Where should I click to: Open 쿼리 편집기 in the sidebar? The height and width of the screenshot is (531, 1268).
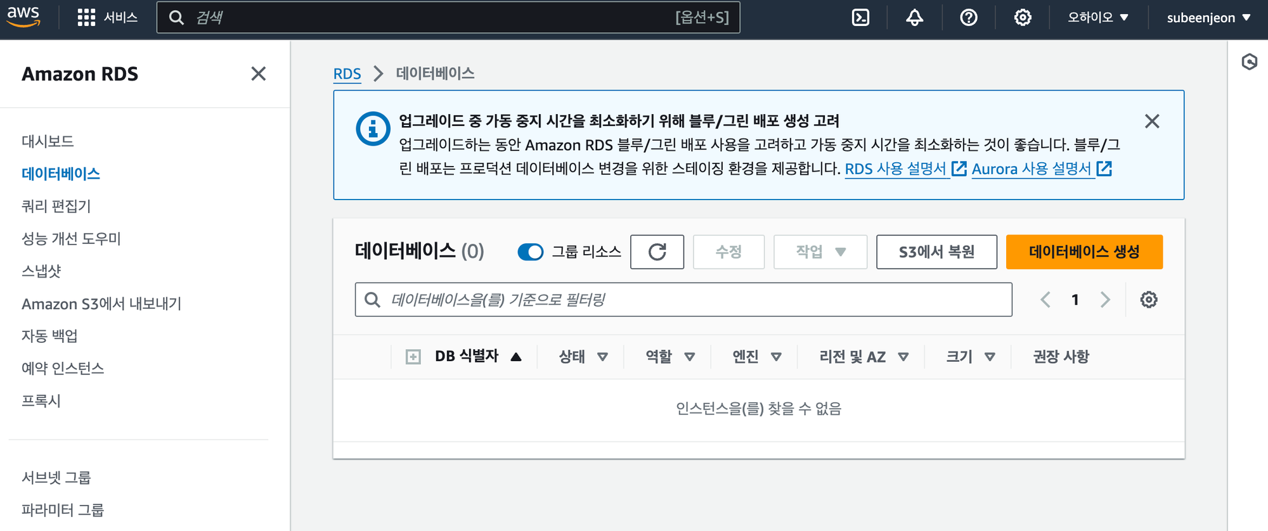(56, 206)
